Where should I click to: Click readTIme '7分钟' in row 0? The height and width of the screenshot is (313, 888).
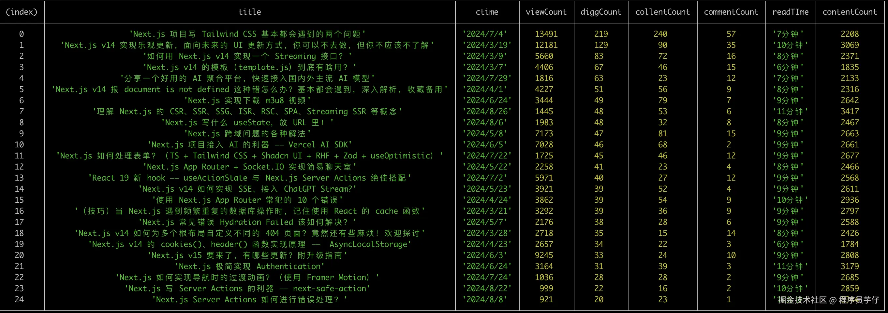click(x=788, y=34)
